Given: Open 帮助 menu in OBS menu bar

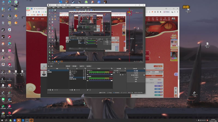Looking at the screenshot, I should [88, 8].
